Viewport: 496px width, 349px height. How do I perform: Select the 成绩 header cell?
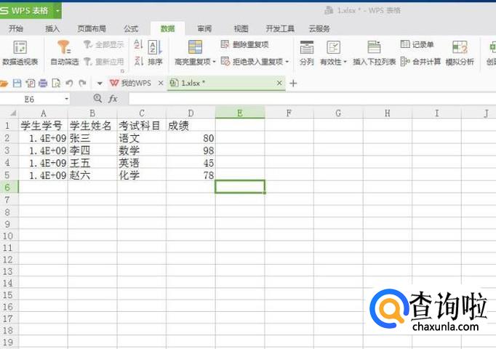point(191,126)
